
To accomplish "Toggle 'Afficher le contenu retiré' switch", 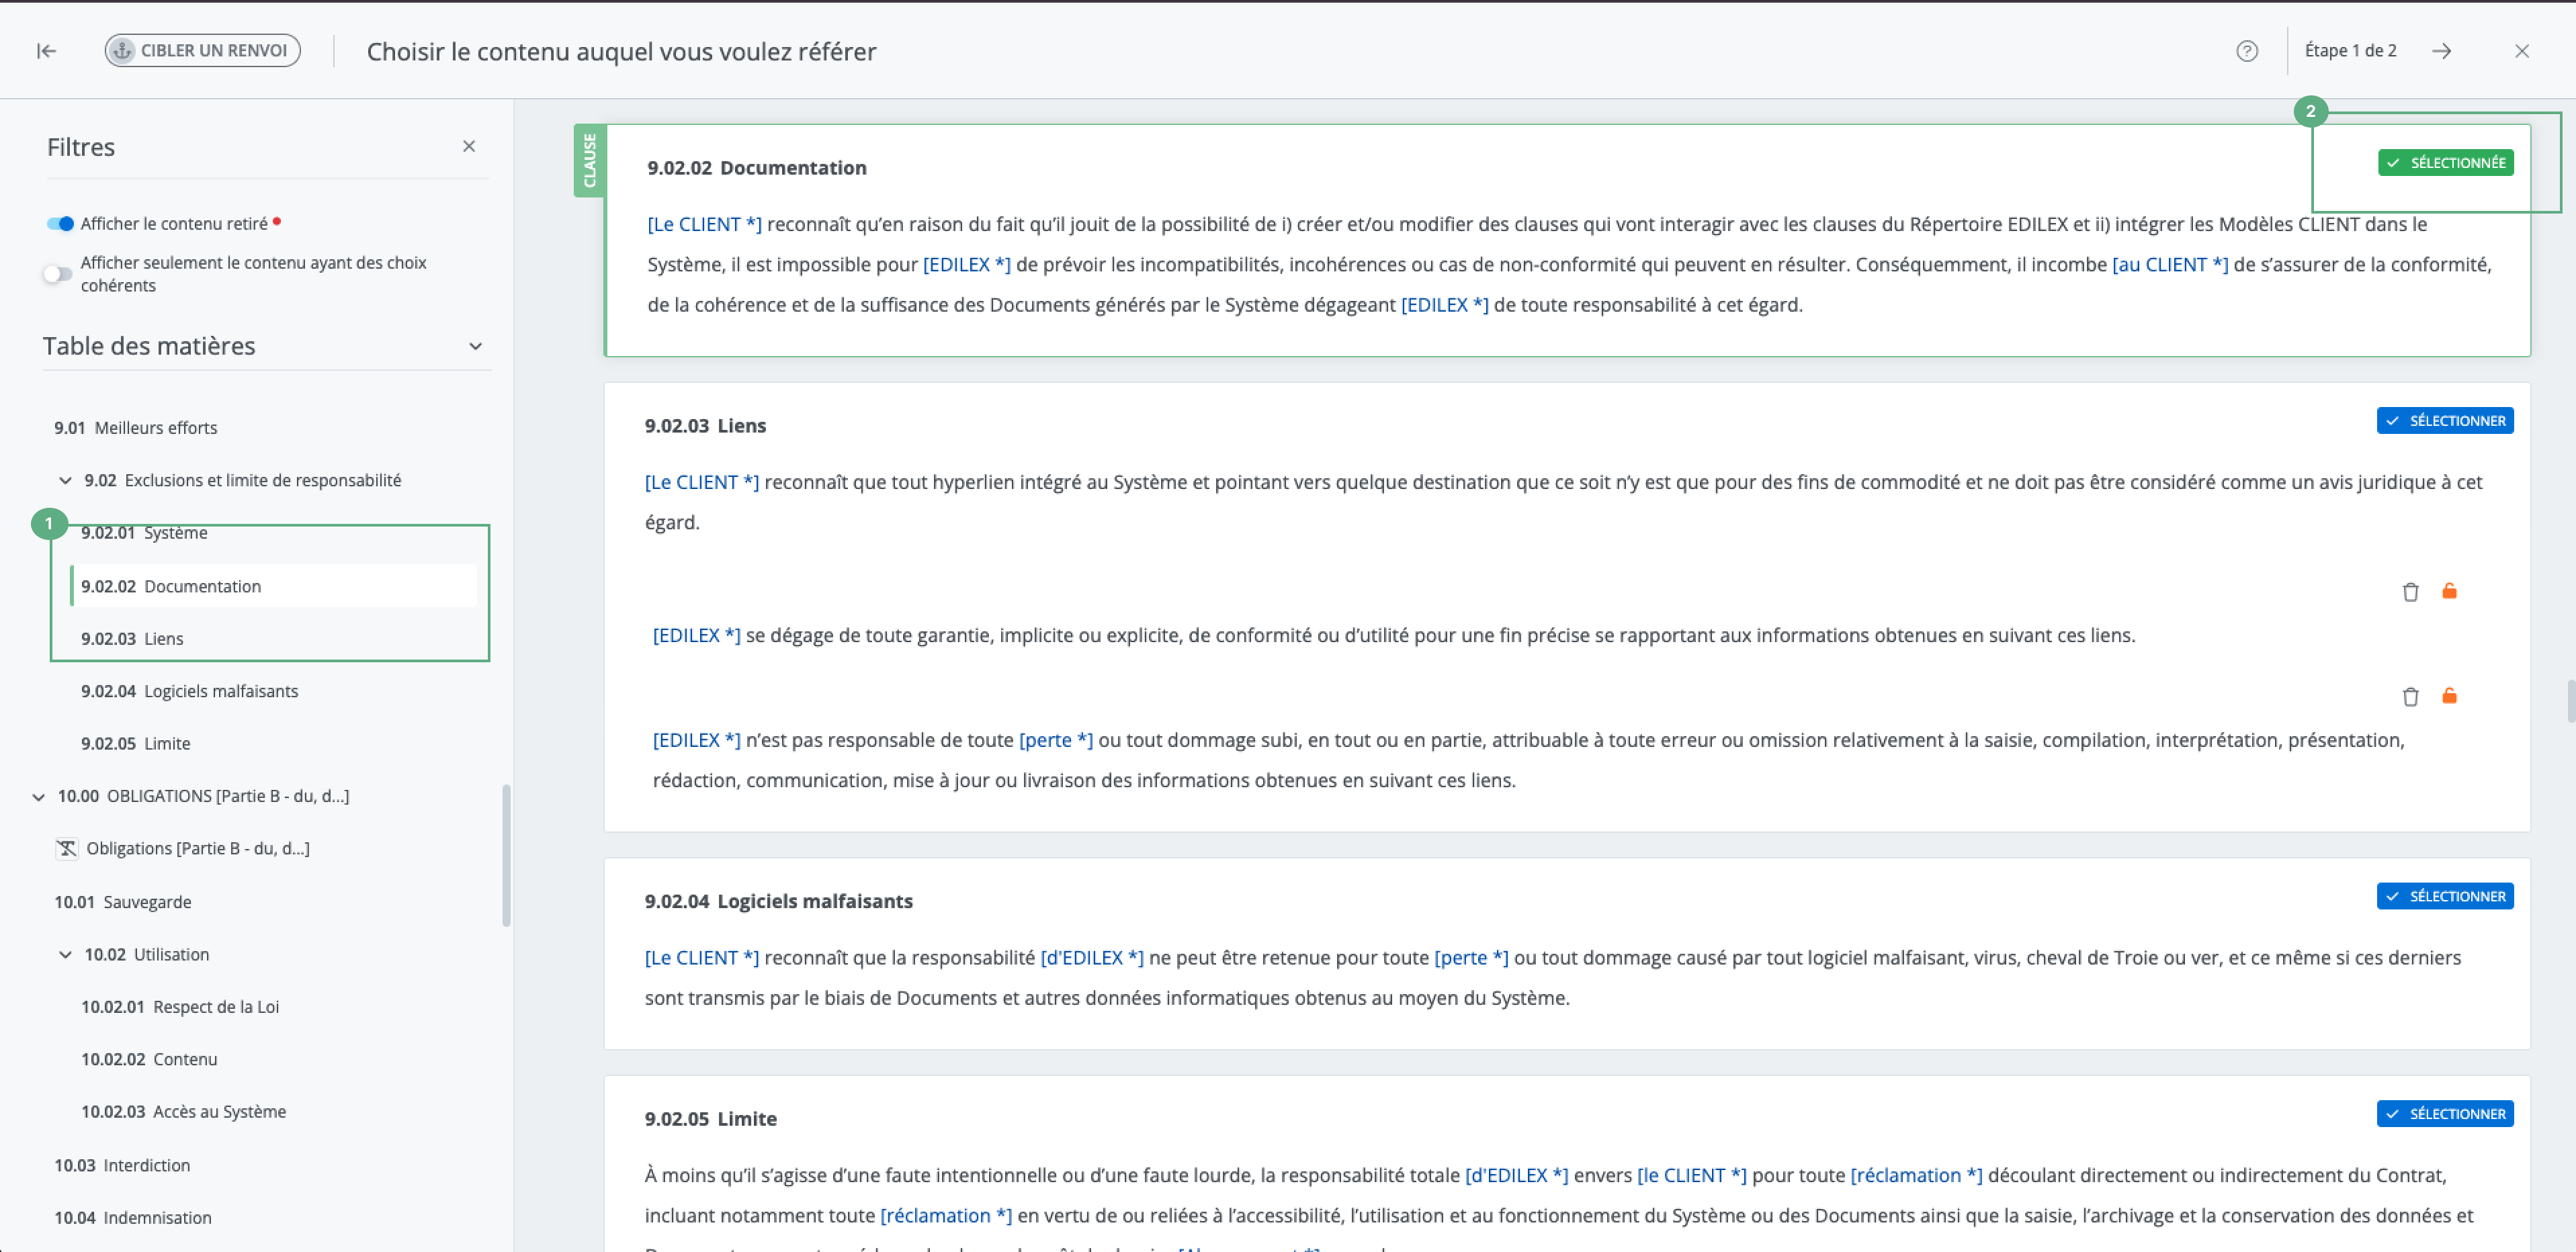I will [x=60, y=223].
